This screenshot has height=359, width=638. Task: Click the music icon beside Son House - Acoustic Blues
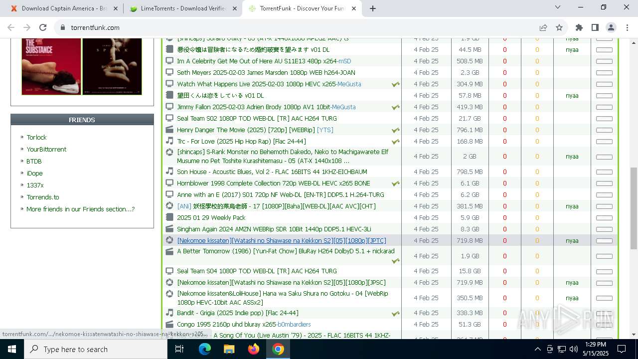(x=169, y=172)
